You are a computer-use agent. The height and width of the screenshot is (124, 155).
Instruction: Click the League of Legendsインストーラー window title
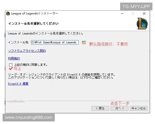click(x=35, y=13)
